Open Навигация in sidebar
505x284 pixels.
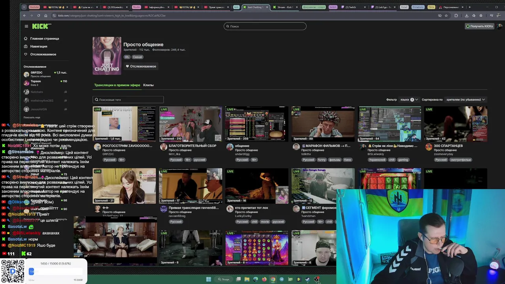36,47
